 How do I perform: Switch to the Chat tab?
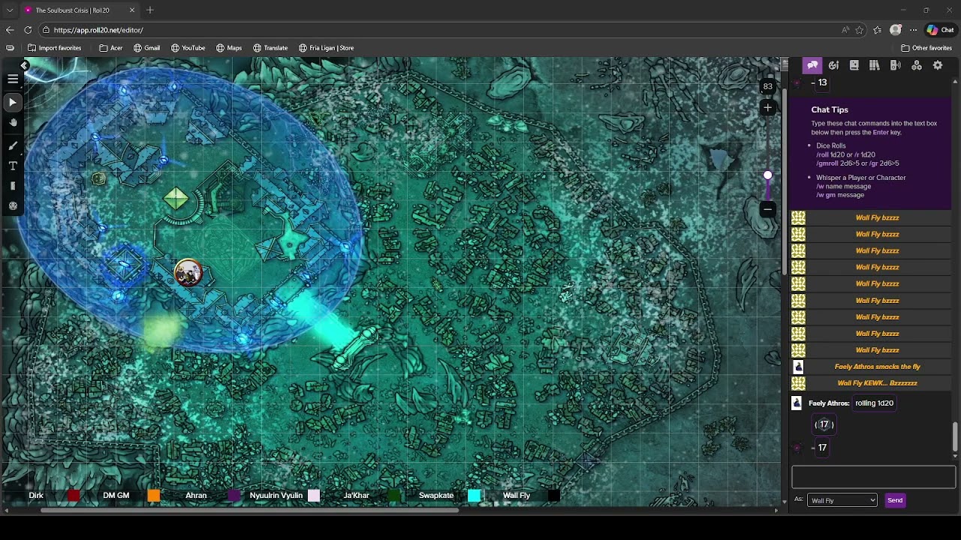click(812, 65)
